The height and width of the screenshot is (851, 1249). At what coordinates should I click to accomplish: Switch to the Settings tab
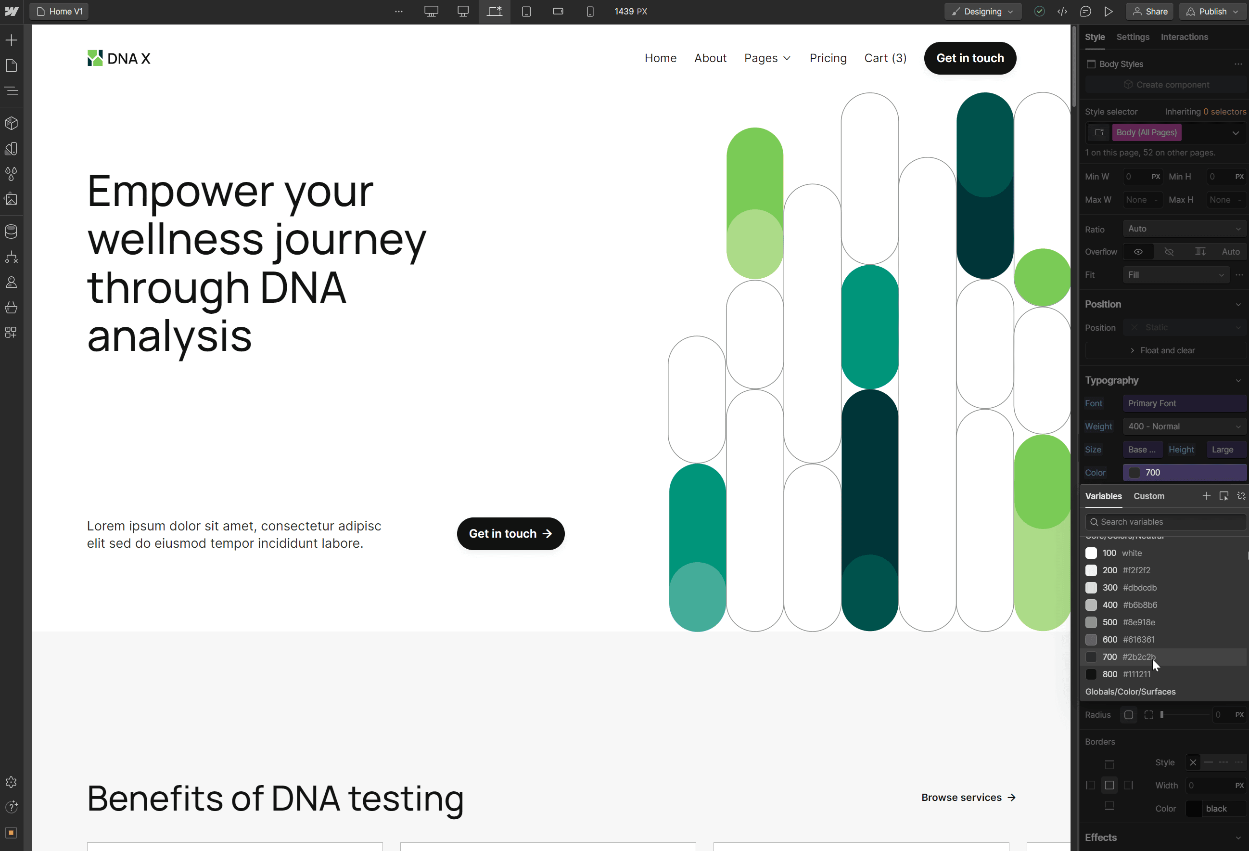coord(1133,37)
